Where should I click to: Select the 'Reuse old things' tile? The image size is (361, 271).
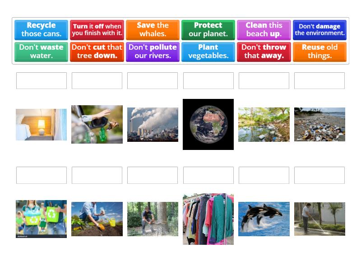319,51
